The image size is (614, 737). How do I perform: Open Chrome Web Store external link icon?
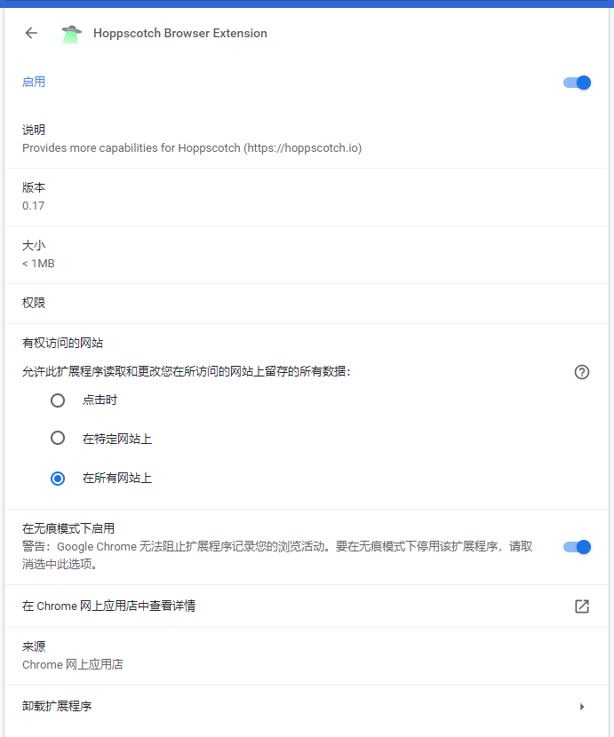tap(581, 606)
